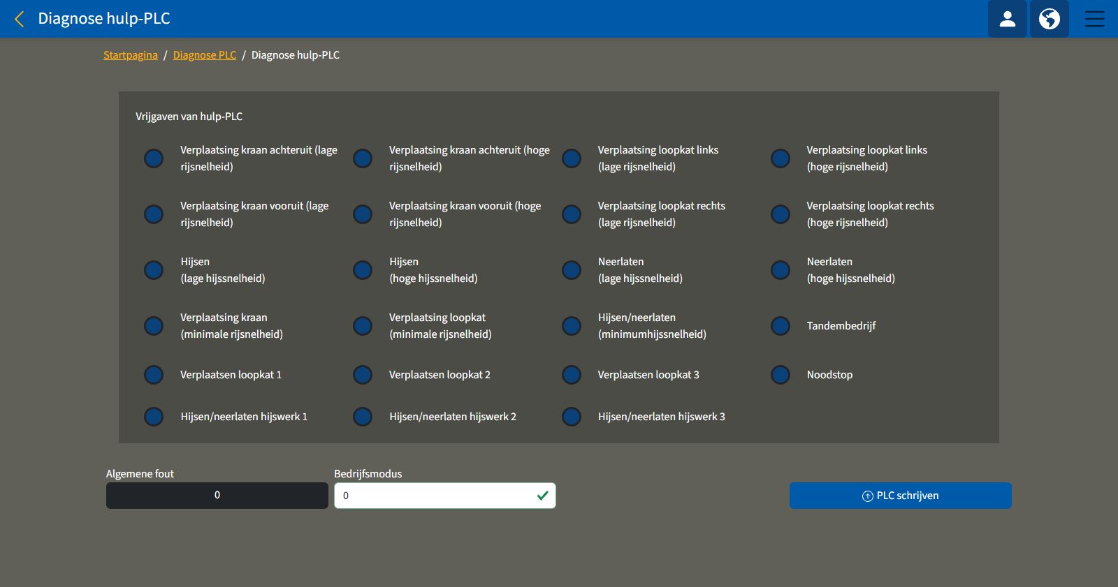Click 'Hijsen (lage hijssnelheid)' label text
This screenshot has height=587, width=1118.
[223, 270]
